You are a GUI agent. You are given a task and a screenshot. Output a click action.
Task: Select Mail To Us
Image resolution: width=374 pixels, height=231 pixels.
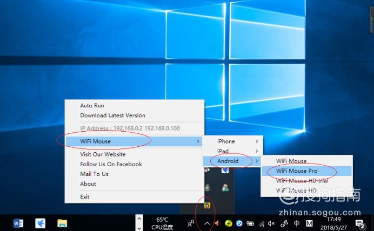[135, 174]
